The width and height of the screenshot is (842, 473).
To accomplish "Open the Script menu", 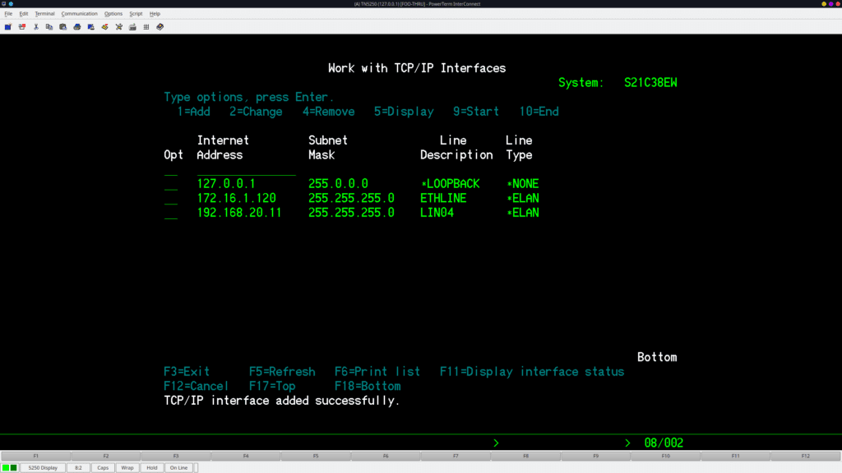I will [136, 14].
